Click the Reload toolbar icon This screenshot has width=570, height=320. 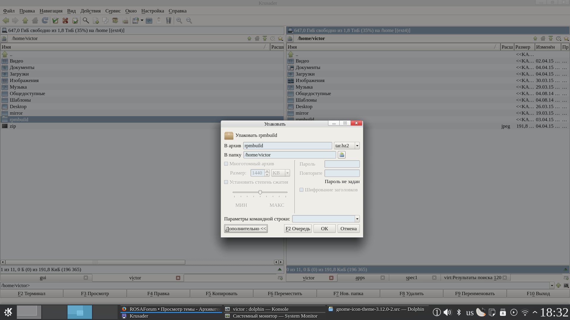[x=45, y=20]
